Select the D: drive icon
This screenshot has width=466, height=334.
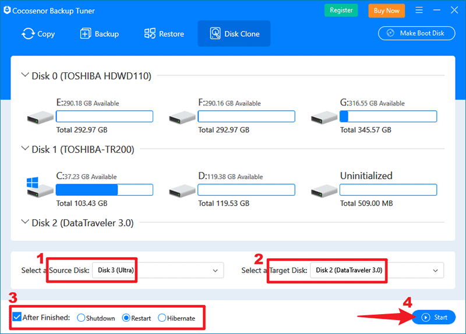pyautogui.click(x=182, y=191)
